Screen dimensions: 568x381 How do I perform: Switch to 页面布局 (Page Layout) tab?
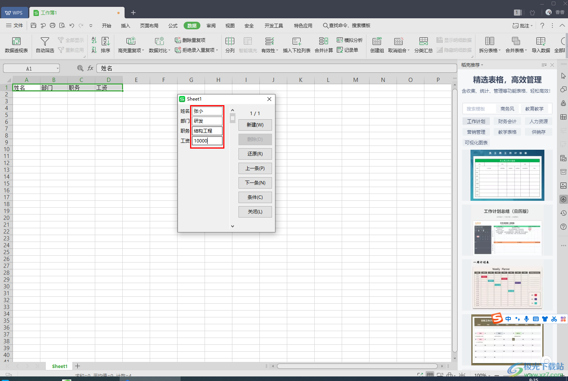tap(149, 26)
